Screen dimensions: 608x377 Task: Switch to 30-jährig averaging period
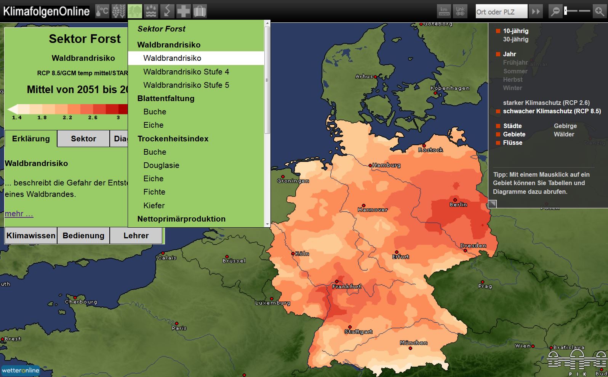(x=515, y=40)
